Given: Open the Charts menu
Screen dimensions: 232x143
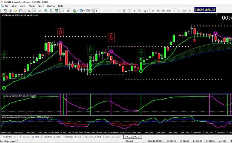Looking at the screenshot, I should tap(32, 6).
